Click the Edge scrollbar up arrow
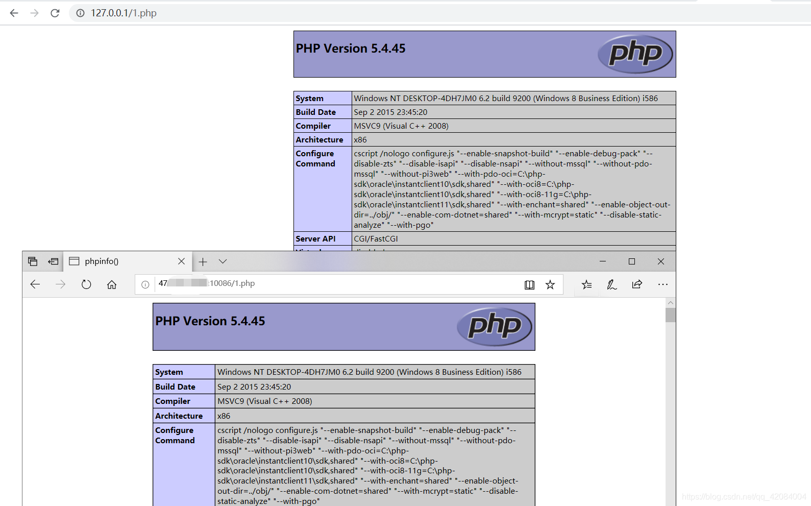This screenshot has height=506, width=811. click(x=671, y=303)
